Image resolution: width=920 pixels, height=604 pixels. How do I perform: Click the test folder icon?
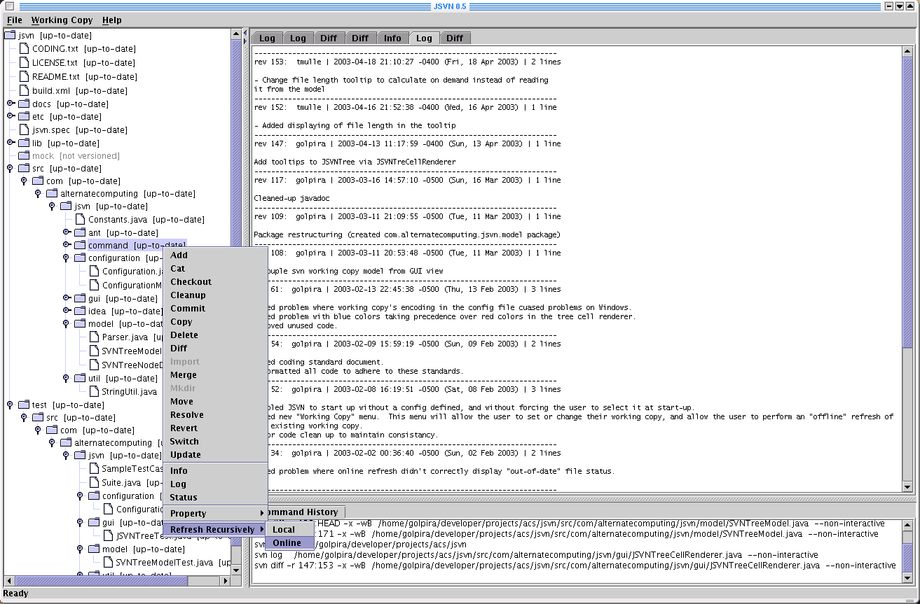pyautogui.click(x=24, y=405)
